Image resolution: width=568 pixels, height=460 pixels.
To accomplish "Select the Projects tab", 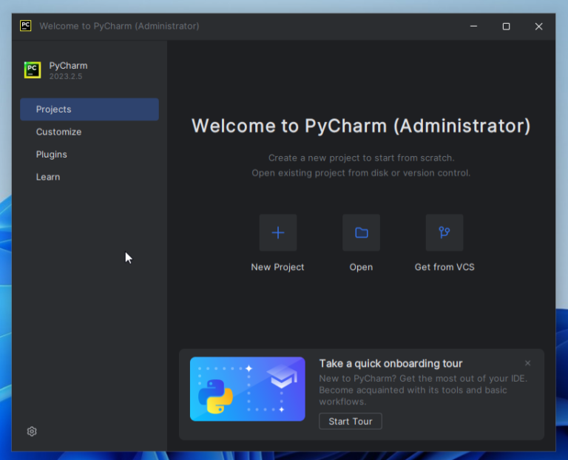I will (89, 109).
